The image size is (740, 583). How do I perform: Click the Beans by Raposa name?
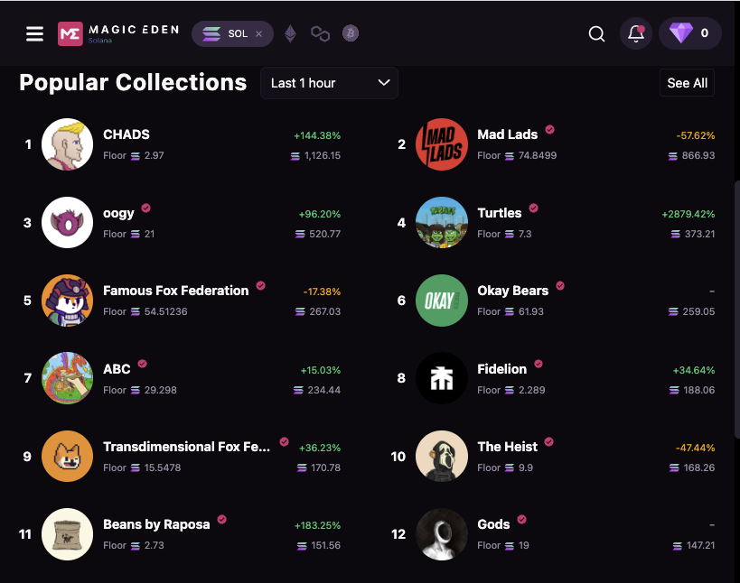156,524
